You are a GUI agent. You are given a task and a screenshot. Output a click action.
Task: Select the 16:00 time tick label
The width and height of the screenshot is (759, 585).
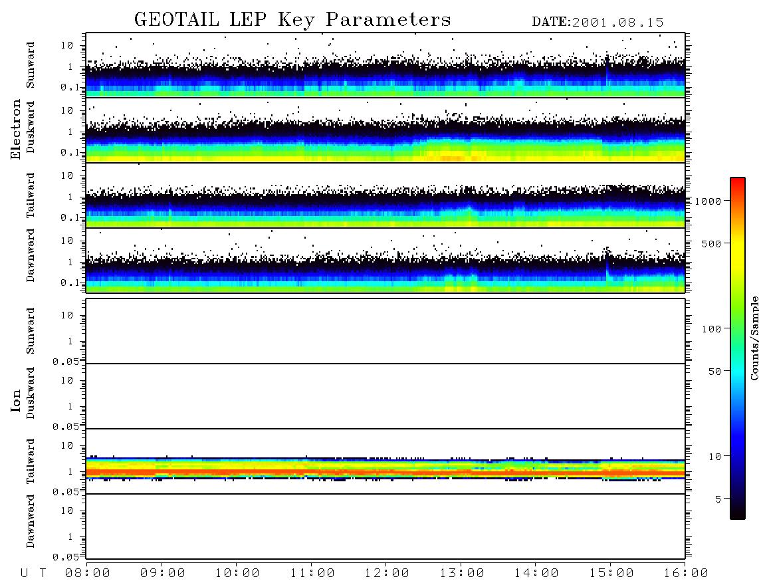click(x=686, y=574)
